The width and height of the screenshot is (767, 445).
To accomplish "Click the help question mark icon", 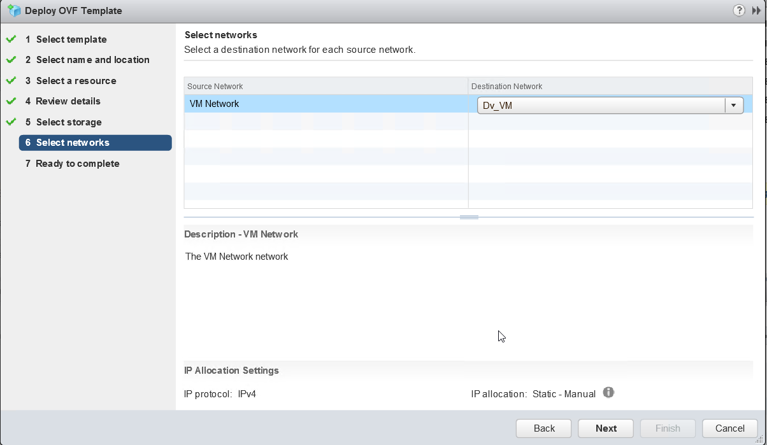I will tap(739, 10).
